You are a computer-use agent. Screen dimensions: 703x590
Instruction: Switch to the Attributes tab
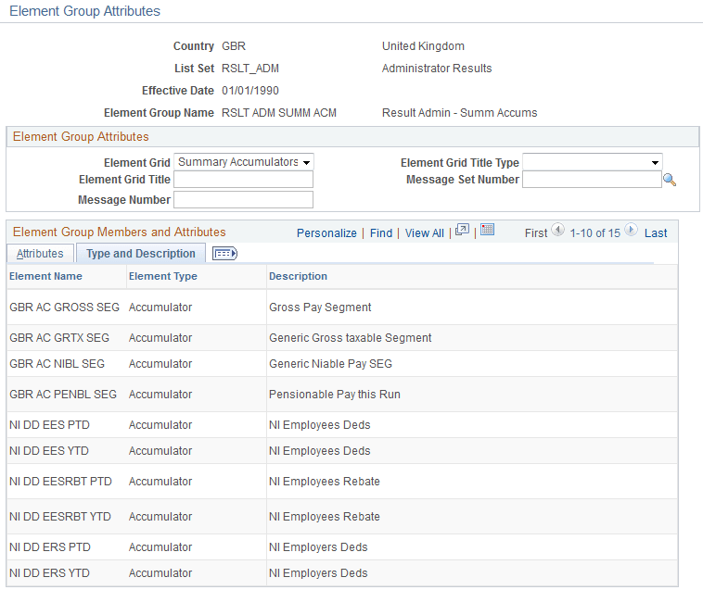point(41,254)
